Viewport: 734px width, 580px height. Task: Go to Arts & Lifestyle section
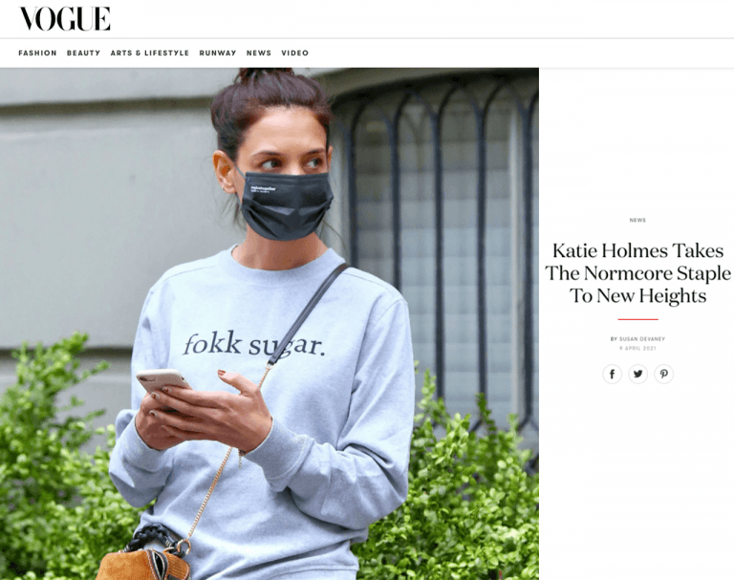coord(150,53)
